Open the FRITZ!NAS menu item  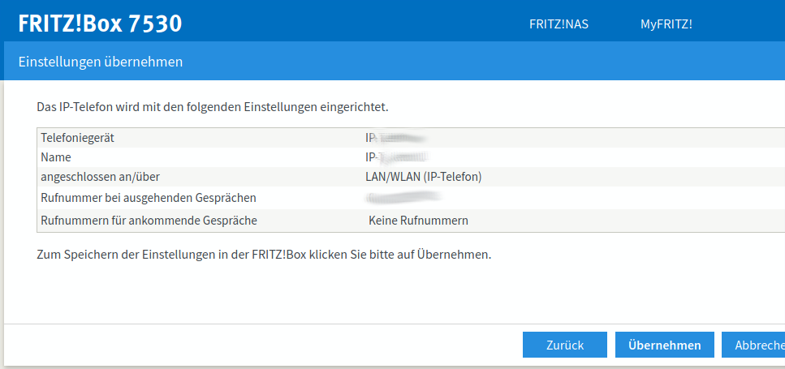click(559, 24)
